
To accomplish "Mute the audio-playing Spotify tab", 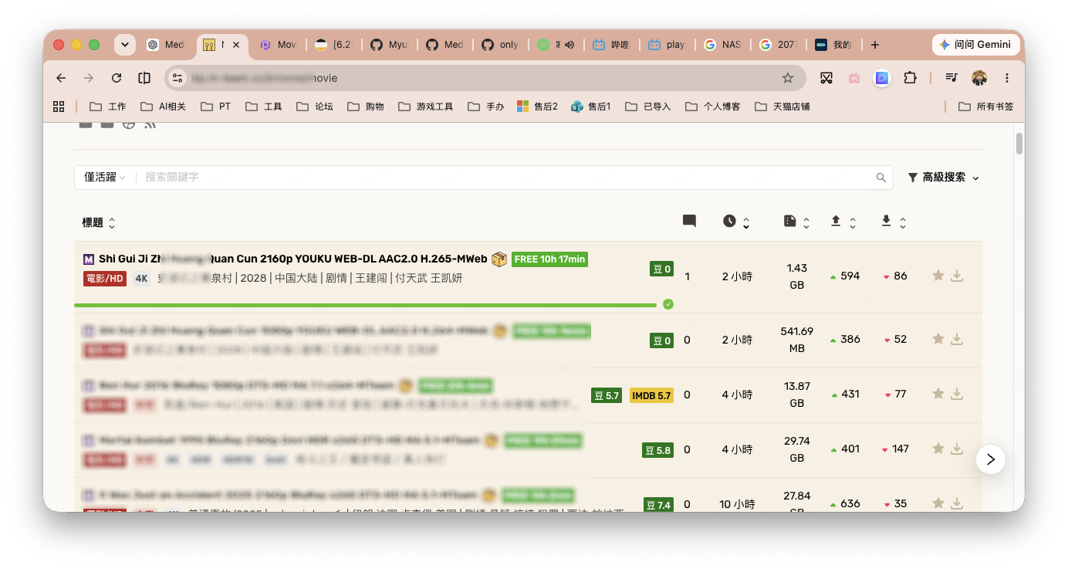I will (569, 45).
